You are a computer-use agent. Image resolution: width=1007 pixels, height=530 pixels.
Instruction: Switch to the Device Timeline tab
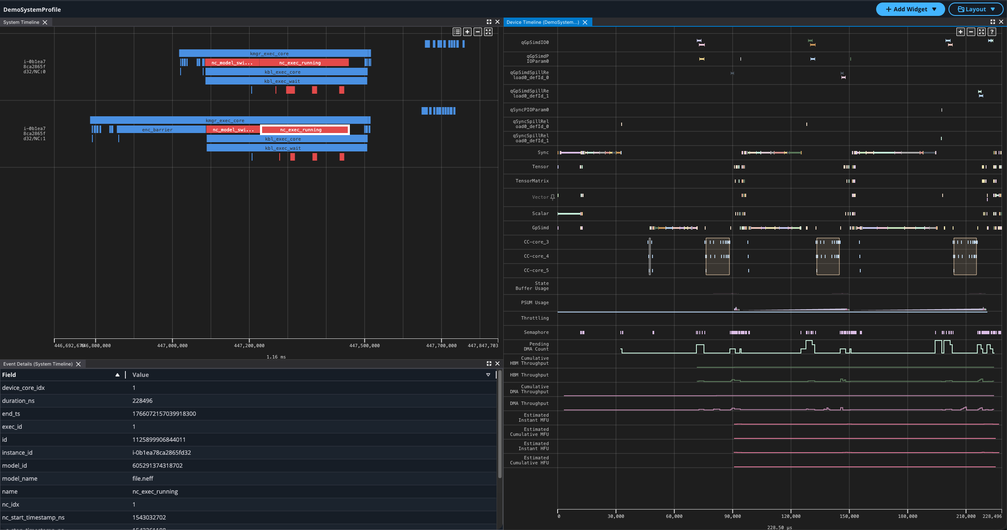542,22
